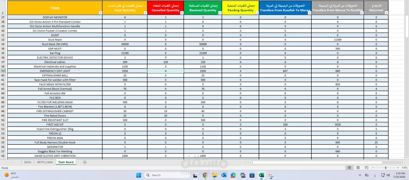
Task: Click the zoom slider handle
Action: coord(385,168)
